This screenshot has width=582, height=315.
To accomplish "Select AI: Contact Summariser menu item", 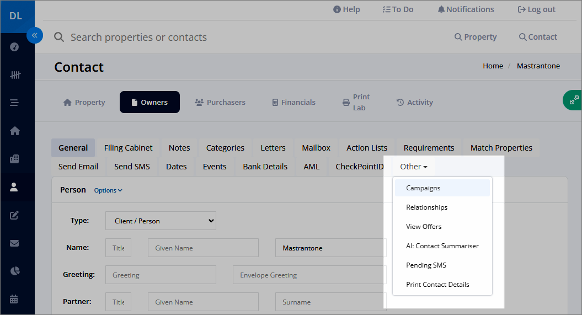I will (442, 245).
